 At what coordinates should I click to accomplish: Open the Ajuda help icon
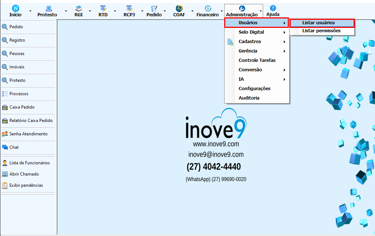point(273,8)
